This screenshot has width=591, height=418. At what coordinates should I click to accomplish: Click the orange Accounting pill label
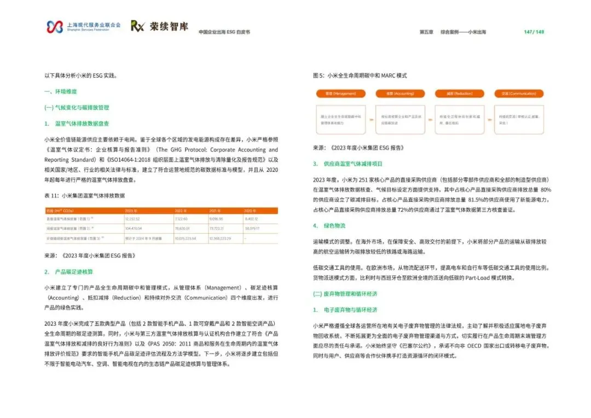point(400,94)
